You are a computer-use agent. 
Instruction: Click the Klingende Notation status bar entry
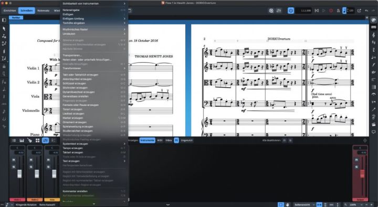pos(26,205)
